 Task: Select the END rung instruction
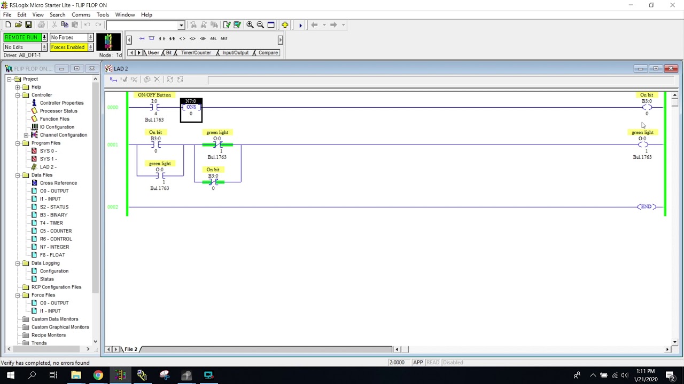tap(647, 207)
